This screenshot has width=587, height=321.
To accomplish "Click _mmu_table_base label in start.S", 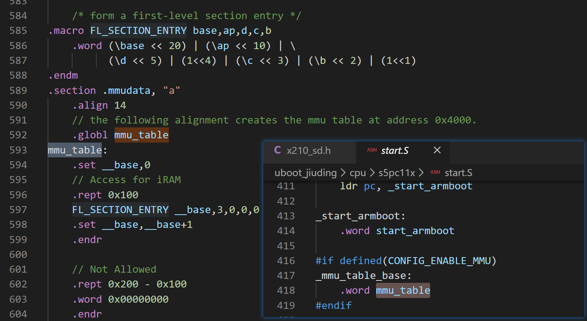I will point(364,275).
